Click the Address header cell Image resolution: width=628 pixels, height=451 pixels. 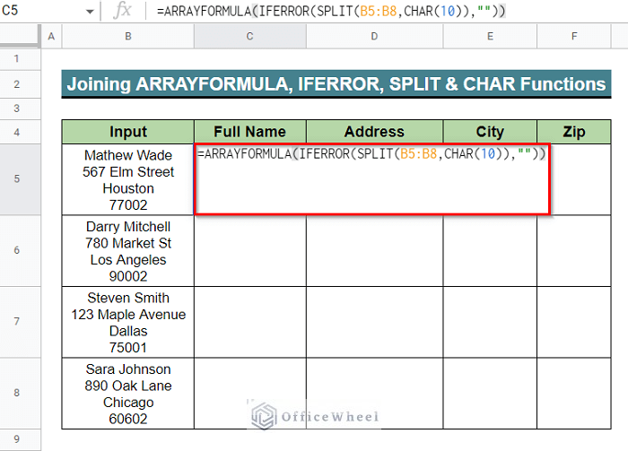(x=375, y=132)
